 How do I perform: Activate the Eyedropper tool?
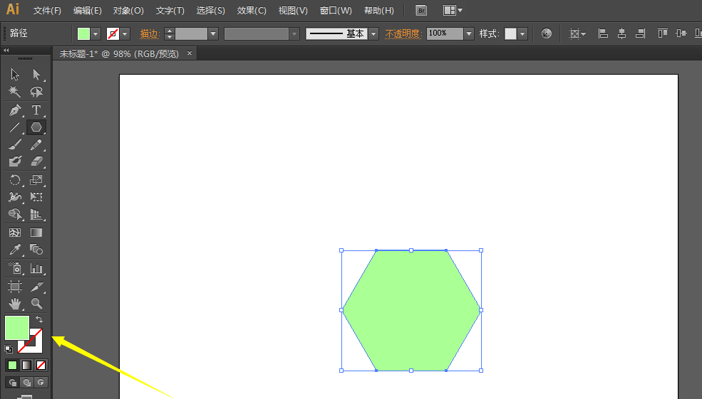15,250
